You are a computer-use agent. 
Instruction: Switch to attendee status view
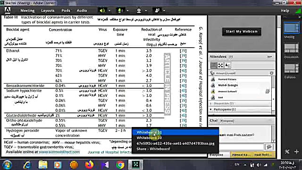(x=227, y=65)
